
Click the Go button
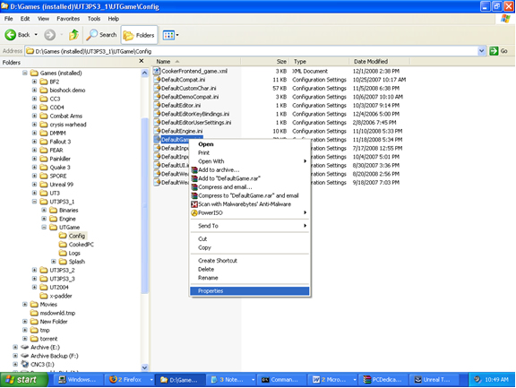click(499, 51)
